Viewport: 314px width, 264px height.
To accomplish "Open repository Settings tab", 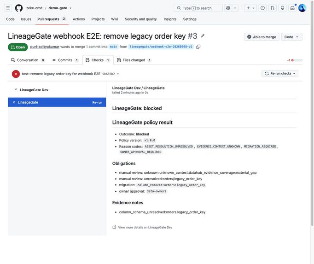I will pos(190,19).
